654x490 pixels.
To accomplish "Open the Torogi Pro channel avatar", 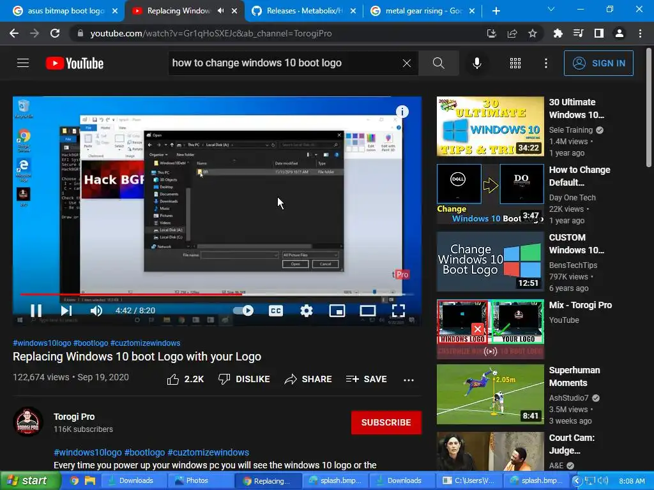I will tap(28, 421).
